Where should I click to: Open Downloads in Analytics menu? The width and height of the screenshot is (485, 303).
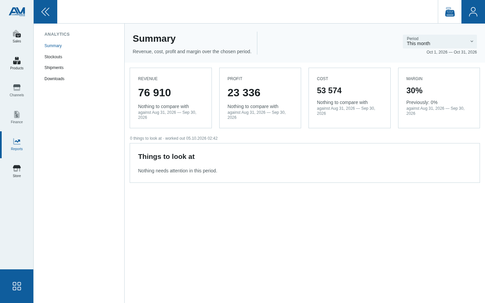click(x=55, y=79)
